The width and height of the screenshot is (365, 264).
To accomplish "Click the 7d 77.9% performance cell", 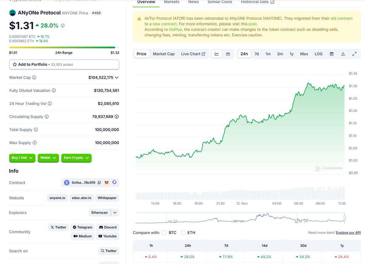I will click(226, 257).
